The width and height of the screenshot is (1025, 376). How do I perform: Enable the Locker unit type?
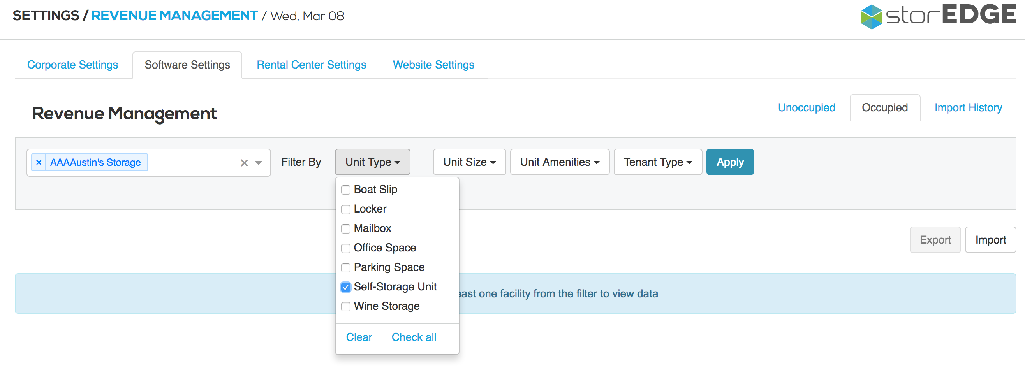click(346, 209)
